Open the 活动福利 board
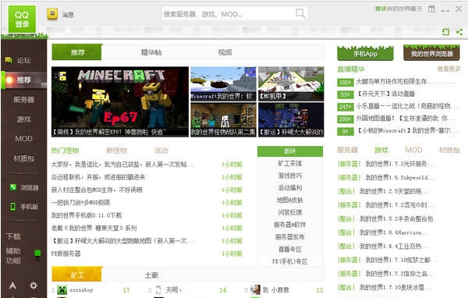The height and width of the screenshot is (298, 468). (290, 188)
